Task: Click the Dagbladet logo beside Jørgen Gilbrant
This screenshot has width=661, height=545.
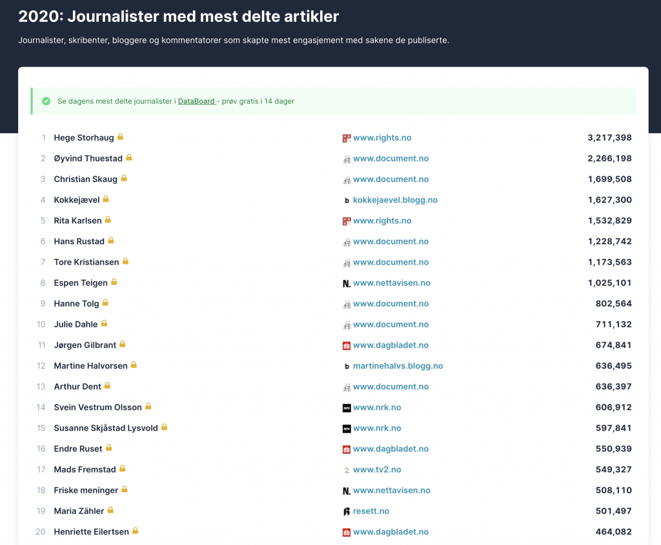Action: [x=347, y=345]
